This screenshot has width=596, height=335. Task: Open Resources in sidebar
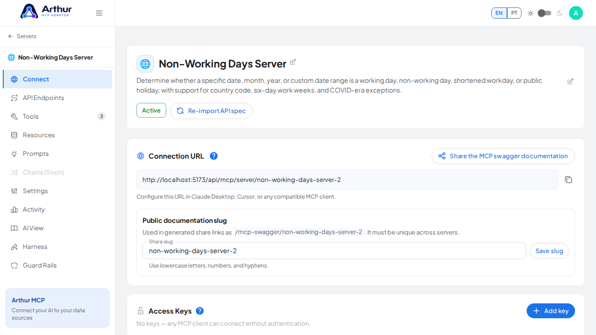tap(57, 135)
